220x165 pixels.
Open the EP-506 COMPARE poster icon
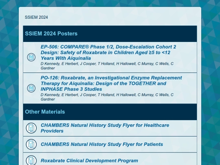point(31,57)
